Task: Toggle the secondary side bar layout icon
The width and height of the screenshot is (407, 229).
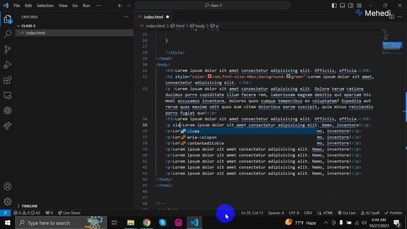Action: [350, 6]
